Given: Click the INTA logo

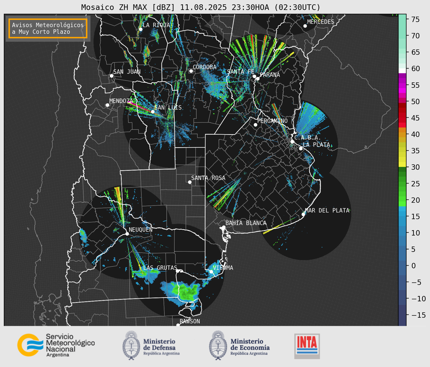Looking at the screenshot, I should 307,346.
